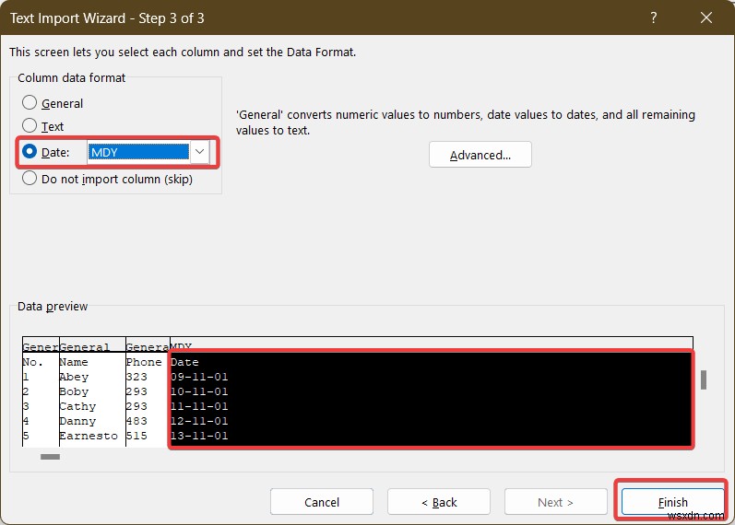Click the horizontal scrollbar in Data preview
This screenshot has height=525, width=735.
point(50,457)
